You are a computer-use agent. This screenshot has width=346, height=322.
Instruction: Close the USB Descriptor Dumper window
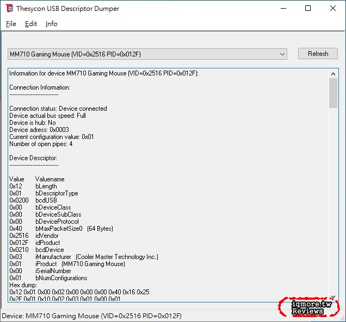pyautogui.click(x=333, y=8)
